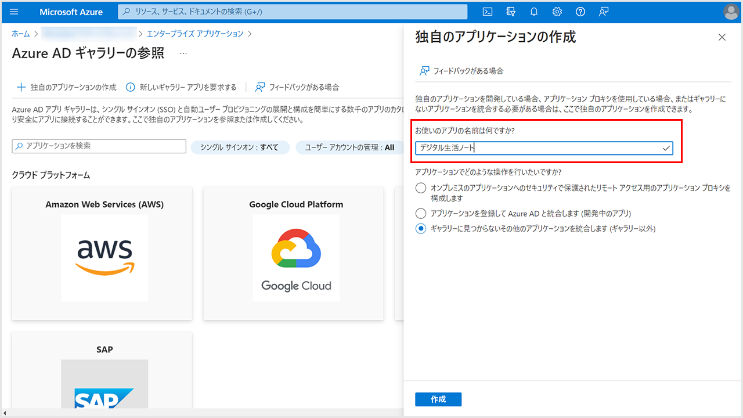Open the directory and subscription filter
743x418 pixels.
511,12
